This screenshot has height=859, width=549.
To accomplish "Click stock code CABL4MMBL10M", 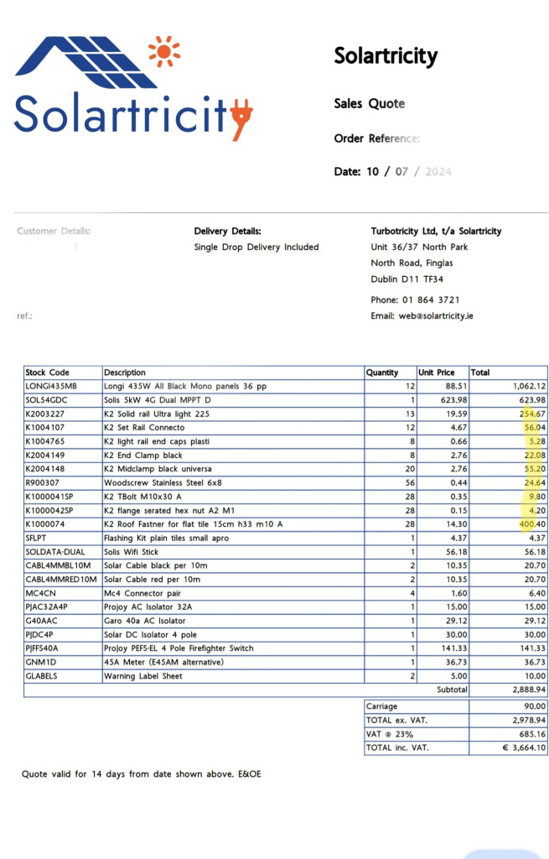I will coord(58,565).
